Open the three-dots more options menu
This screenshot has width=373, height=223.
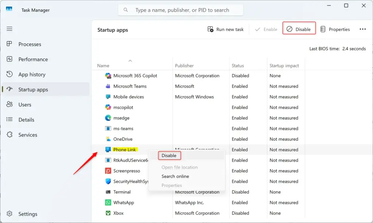(362, 29)
